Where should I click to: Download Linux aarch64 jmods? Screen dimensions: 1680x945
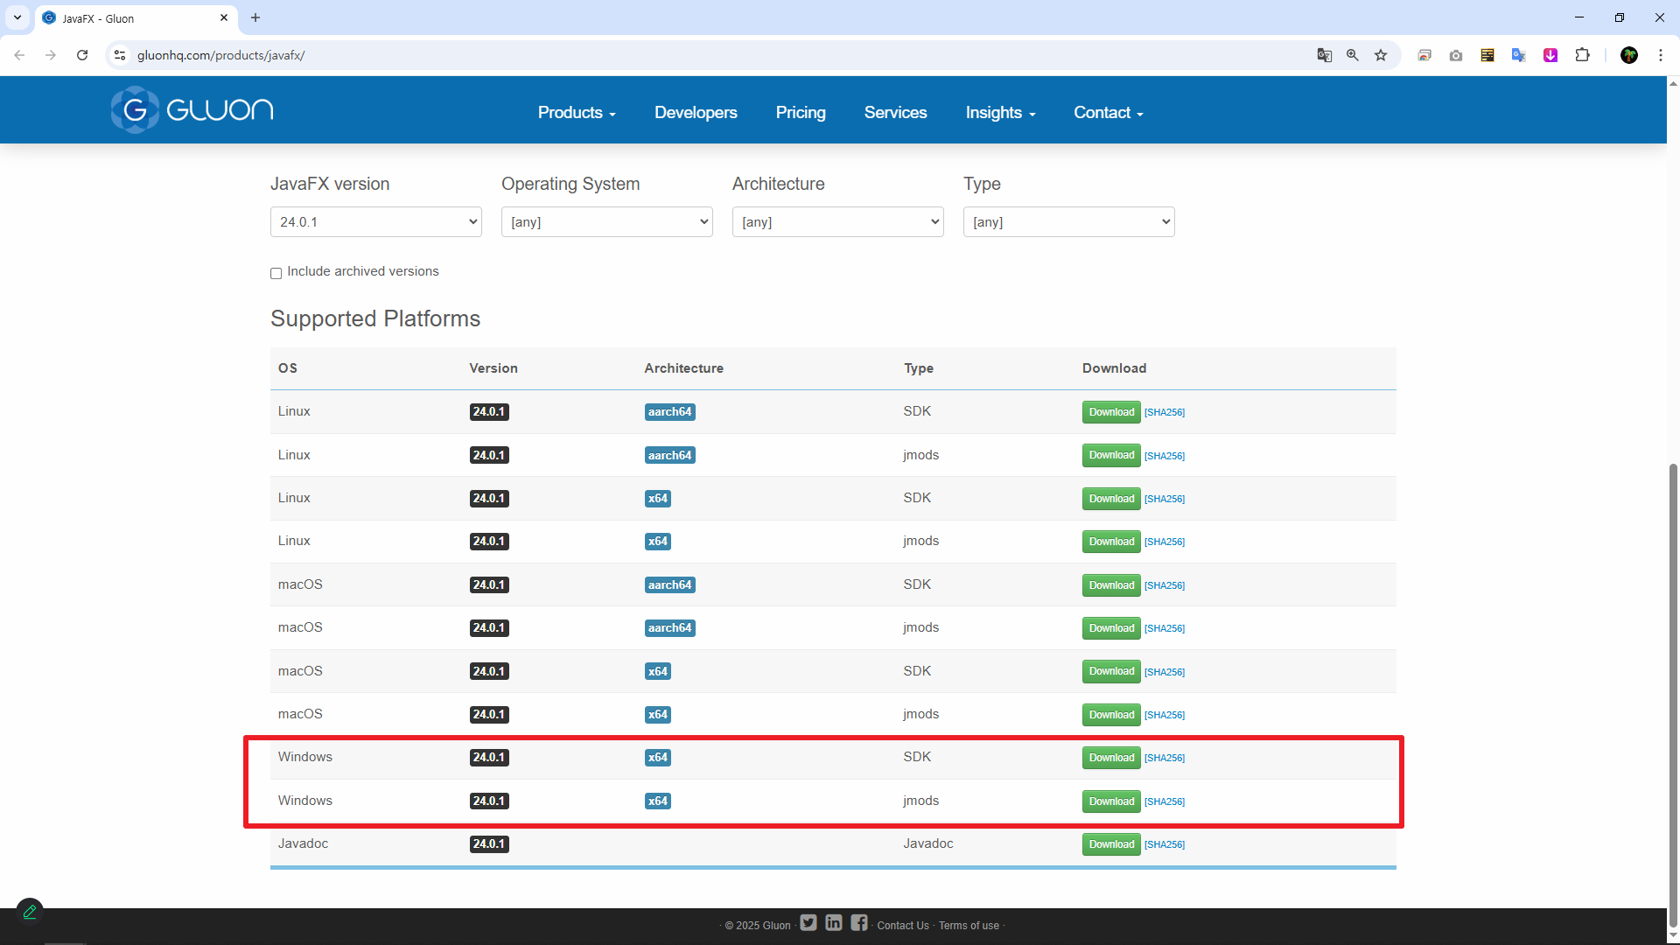1111,455
